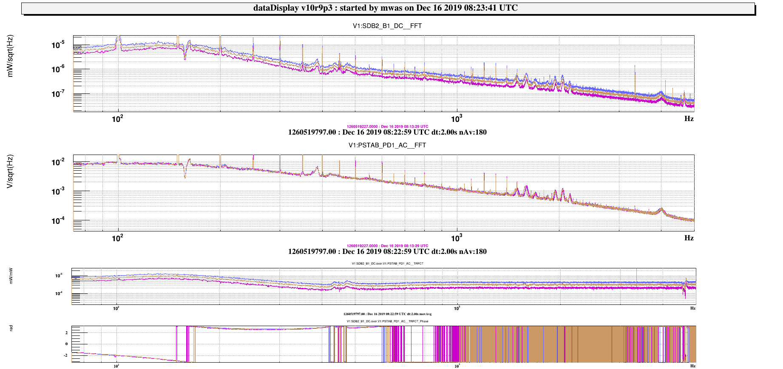Click the TRFCT_Phase plot title
The height and width of the screenshot is (369, 783).
[x=387, y=321]
